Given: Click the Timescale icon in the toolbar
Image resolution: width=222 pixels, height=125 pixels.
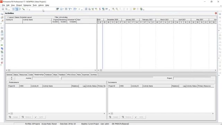Looking at the screenshot, I should 66,9.
